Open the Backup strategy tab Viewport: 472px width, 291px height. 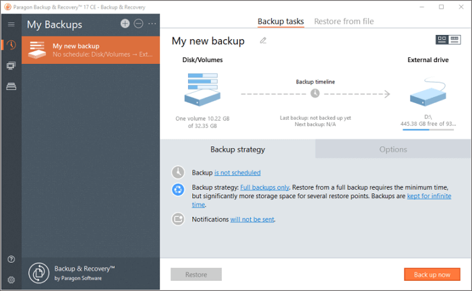click(x=237, y=149)
